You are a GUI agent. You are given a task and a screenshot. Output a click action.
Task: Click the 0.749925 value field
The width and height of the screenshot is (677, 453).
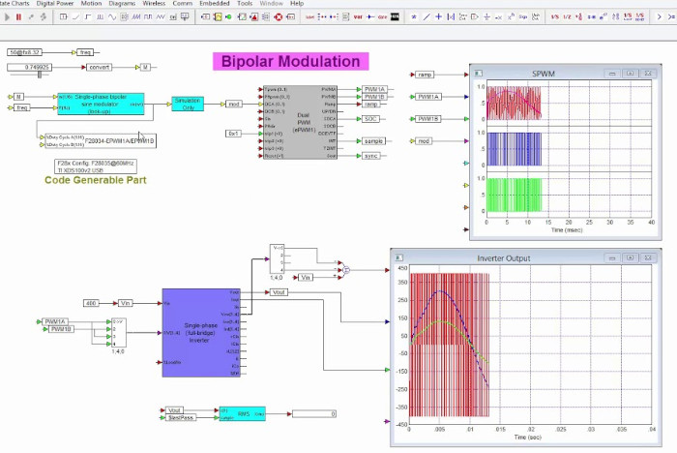pyautogui.click(x=29, y=67)
